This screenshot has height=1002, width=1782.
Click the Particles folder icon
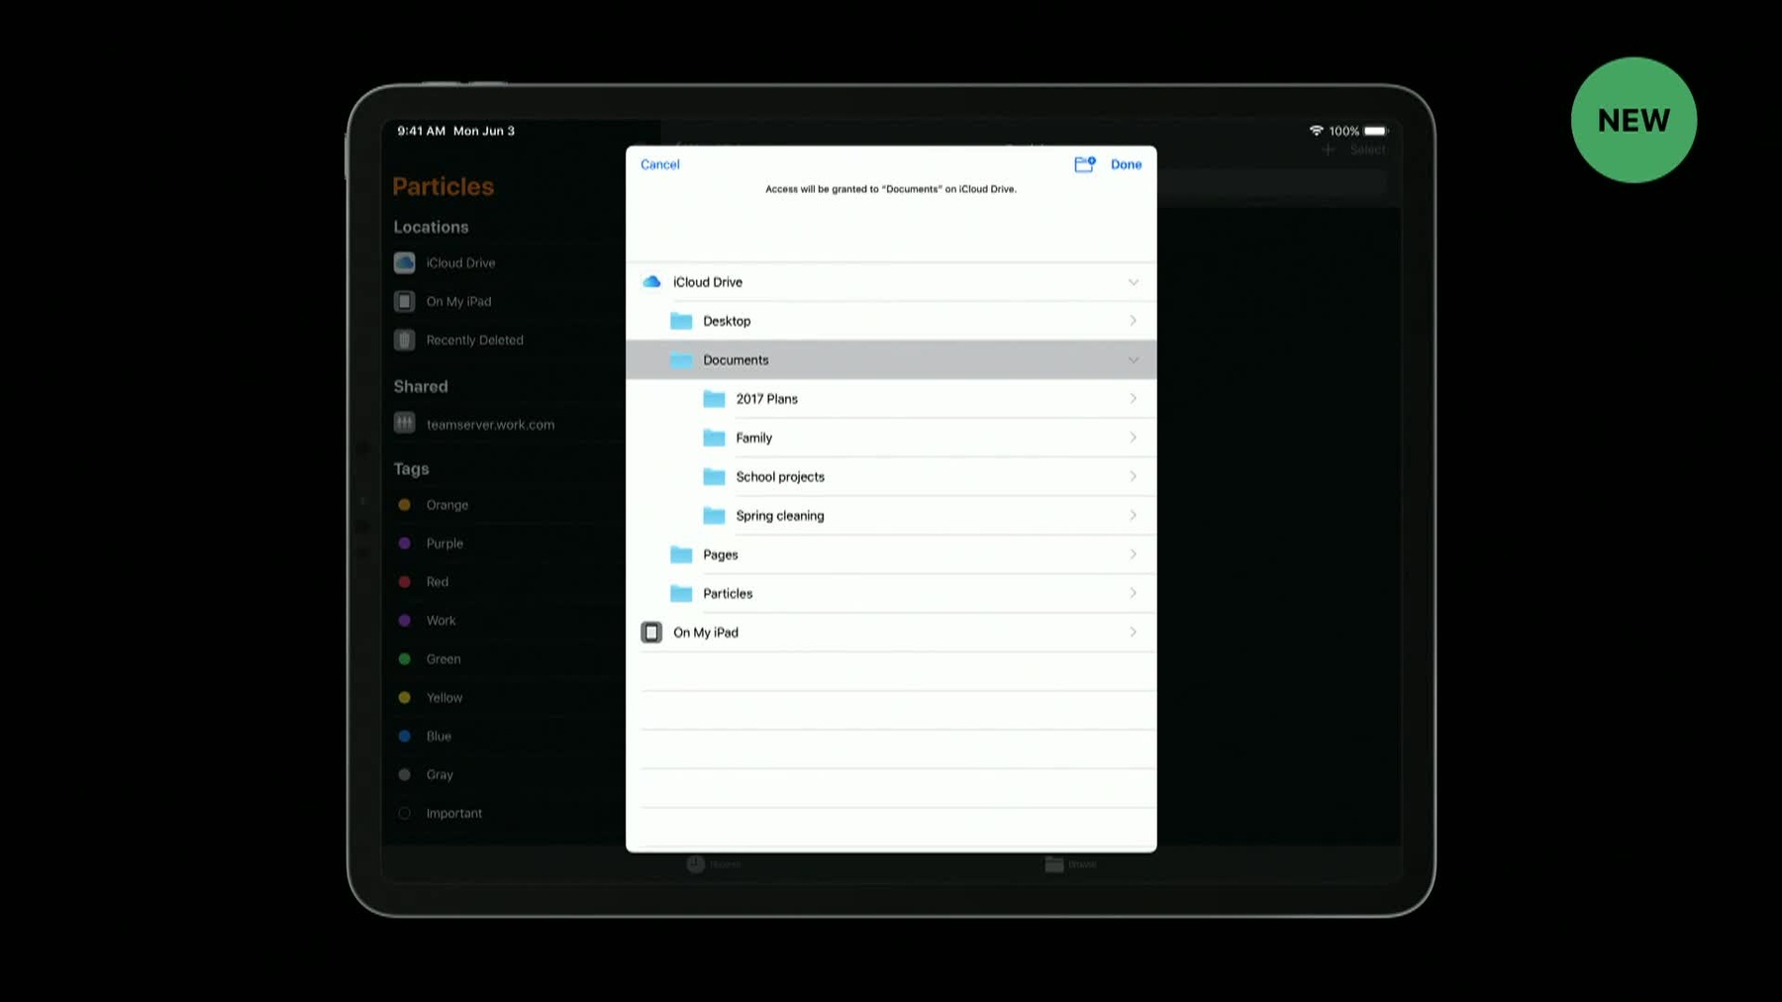[681, 593]
